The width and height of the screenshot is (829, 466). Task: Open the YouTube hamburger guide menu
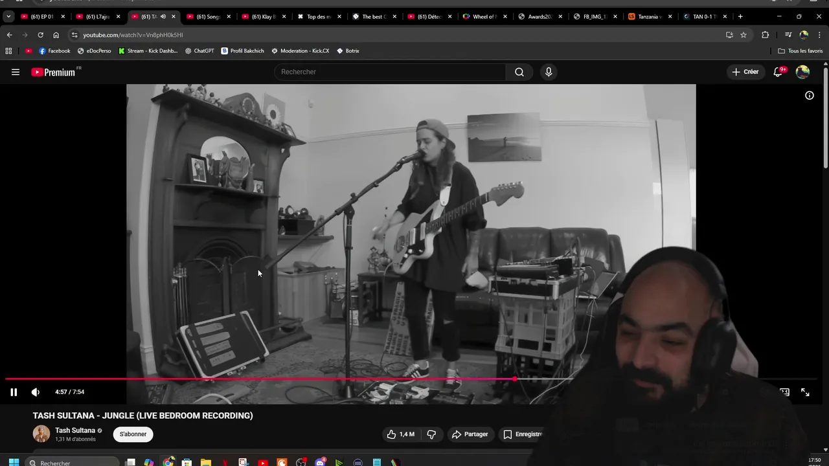pos(16,72)
